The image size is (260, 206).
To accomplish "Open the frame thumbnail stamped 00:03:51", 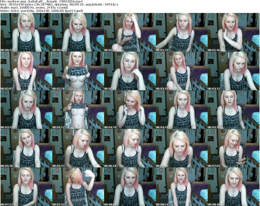I will tap(26, 110).
